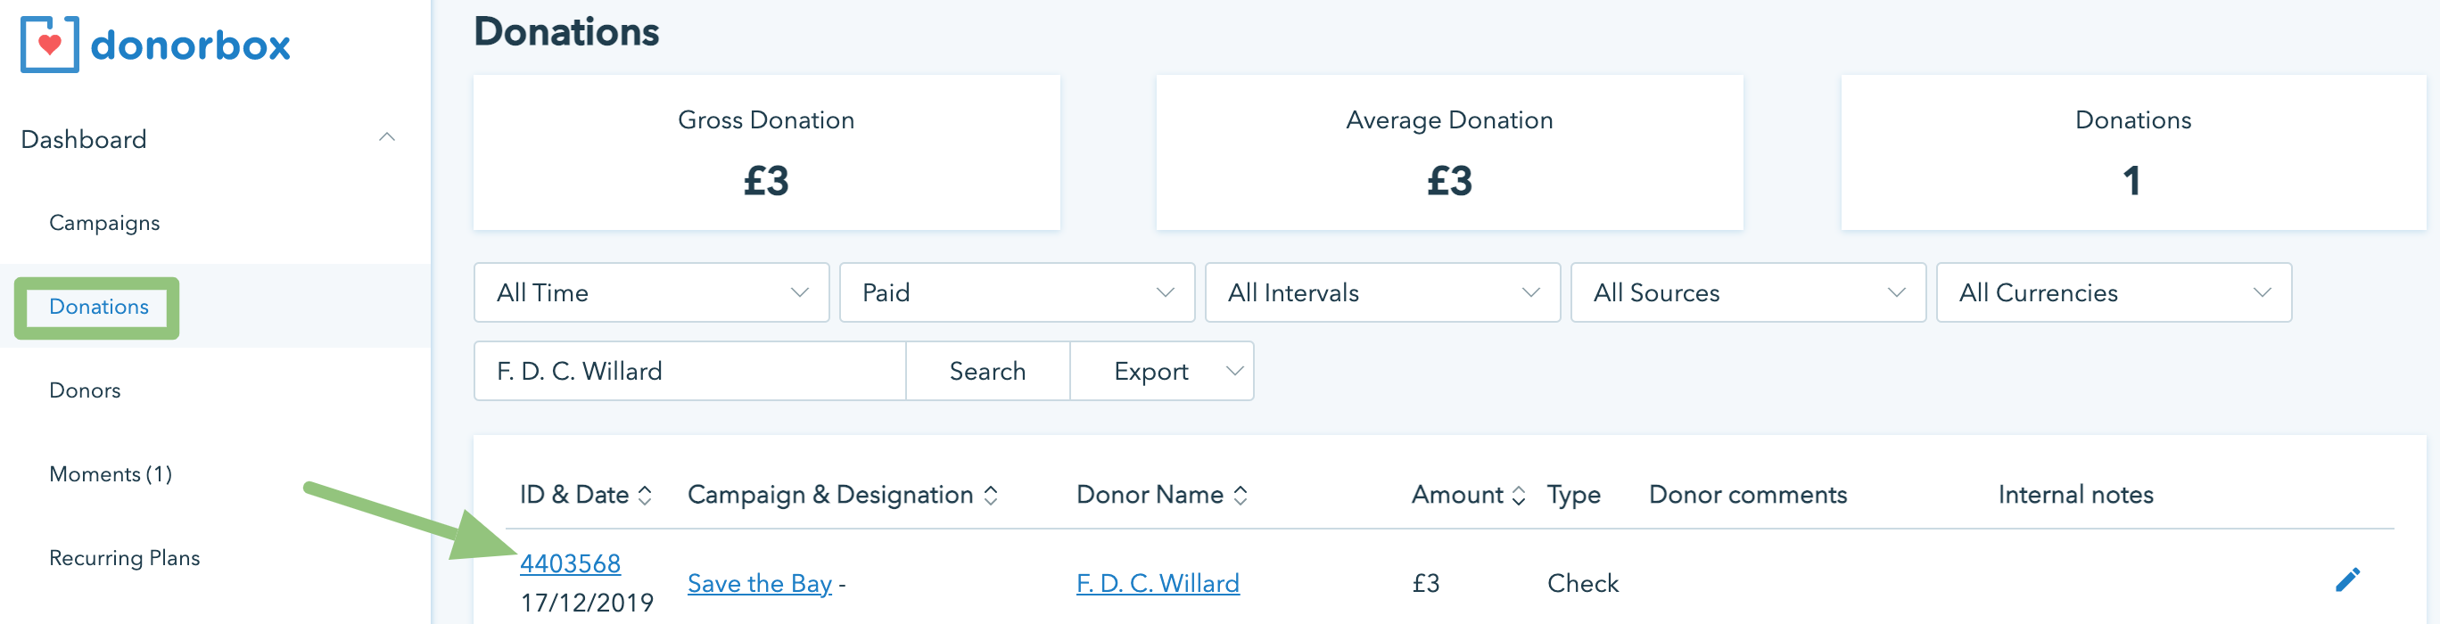Select Donors in the sidebar menu
The image size is (2440, 624).
(85, 390)
